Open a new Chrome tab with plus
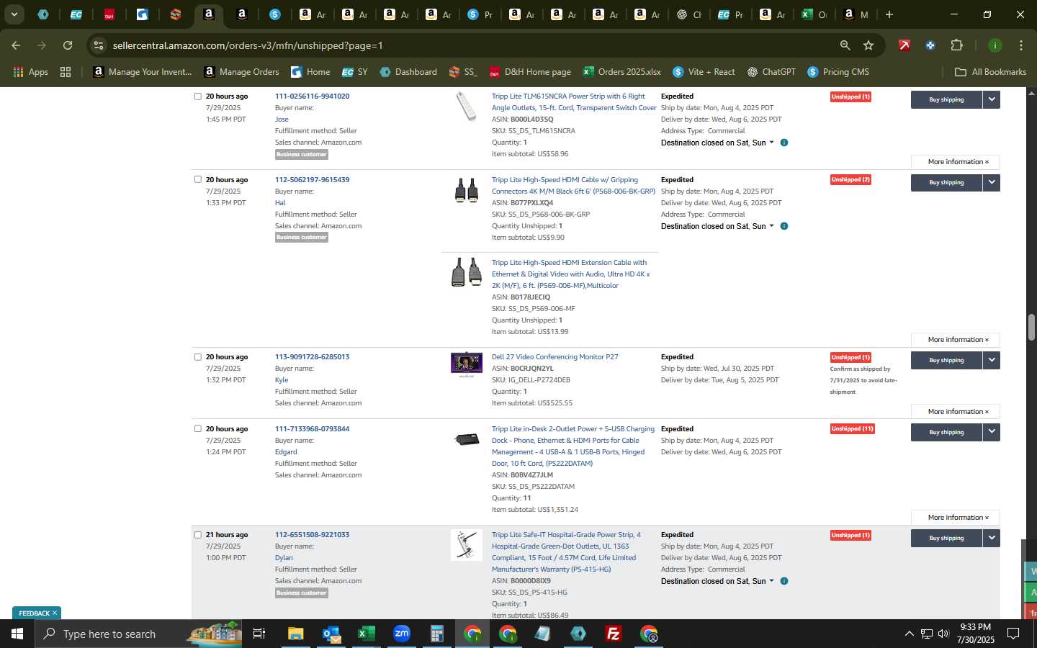Viewport: 1037px width, 648px height. click(889, 14)
